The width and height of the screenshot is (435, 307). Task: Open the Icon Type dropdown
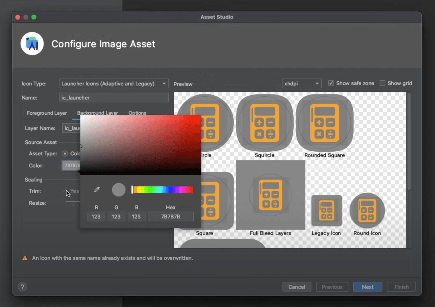(x=114, y=84)
